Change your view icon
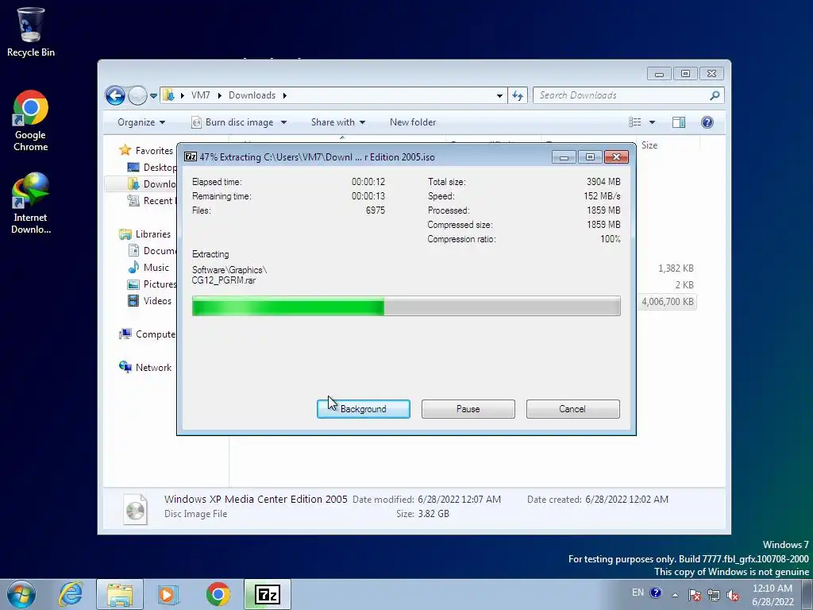Screen dimensions: 813x610 pyautogui.click(x=635, y=122)
